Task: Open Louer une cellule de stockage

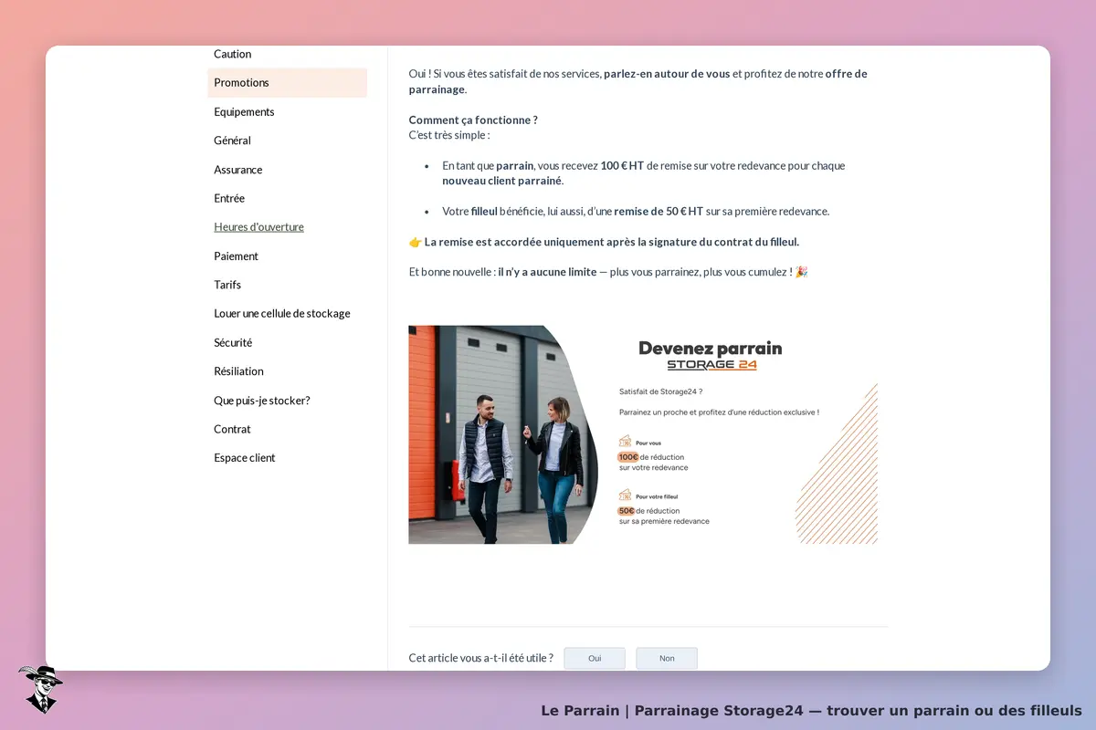Action: pos(282,314)
